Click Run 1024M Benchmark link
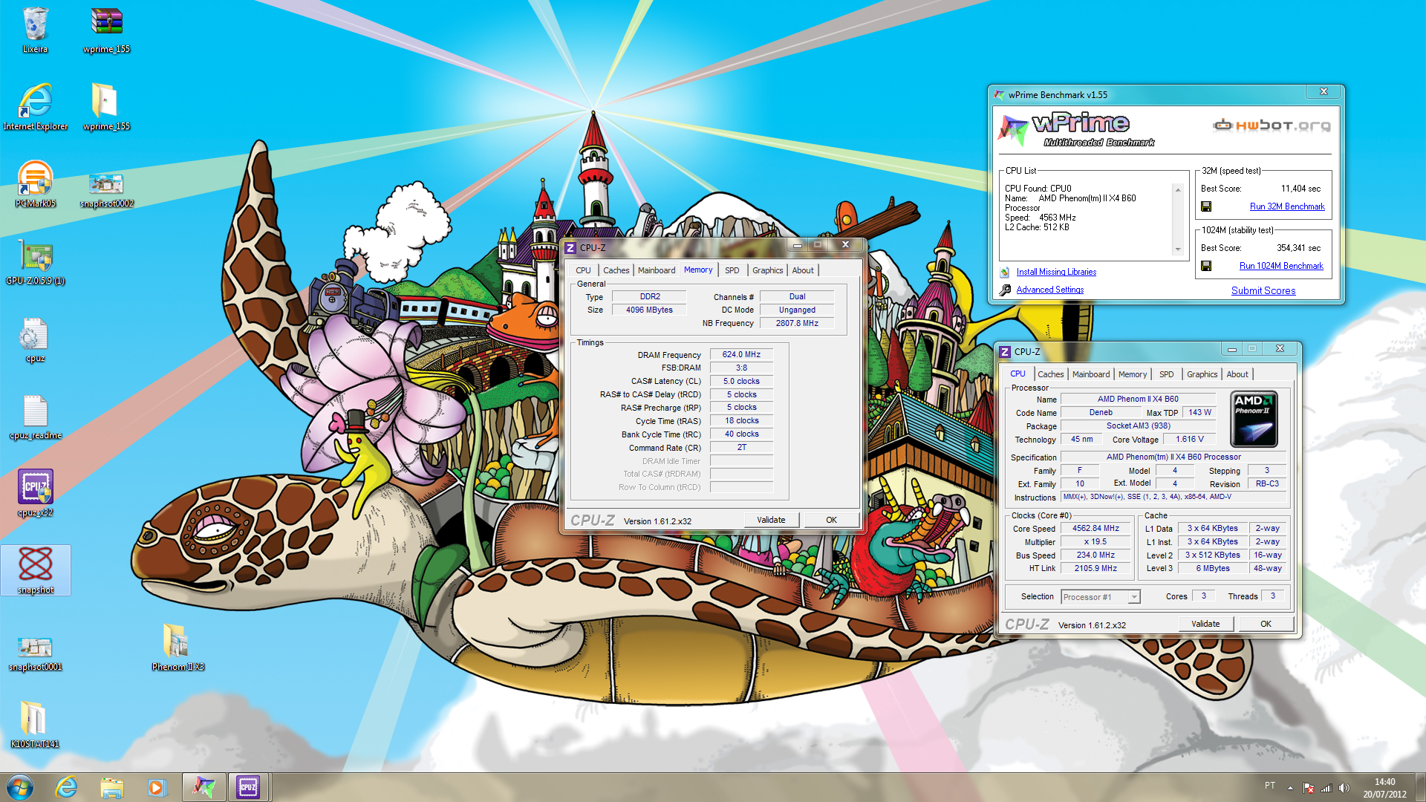 (x=1281, y=266)
